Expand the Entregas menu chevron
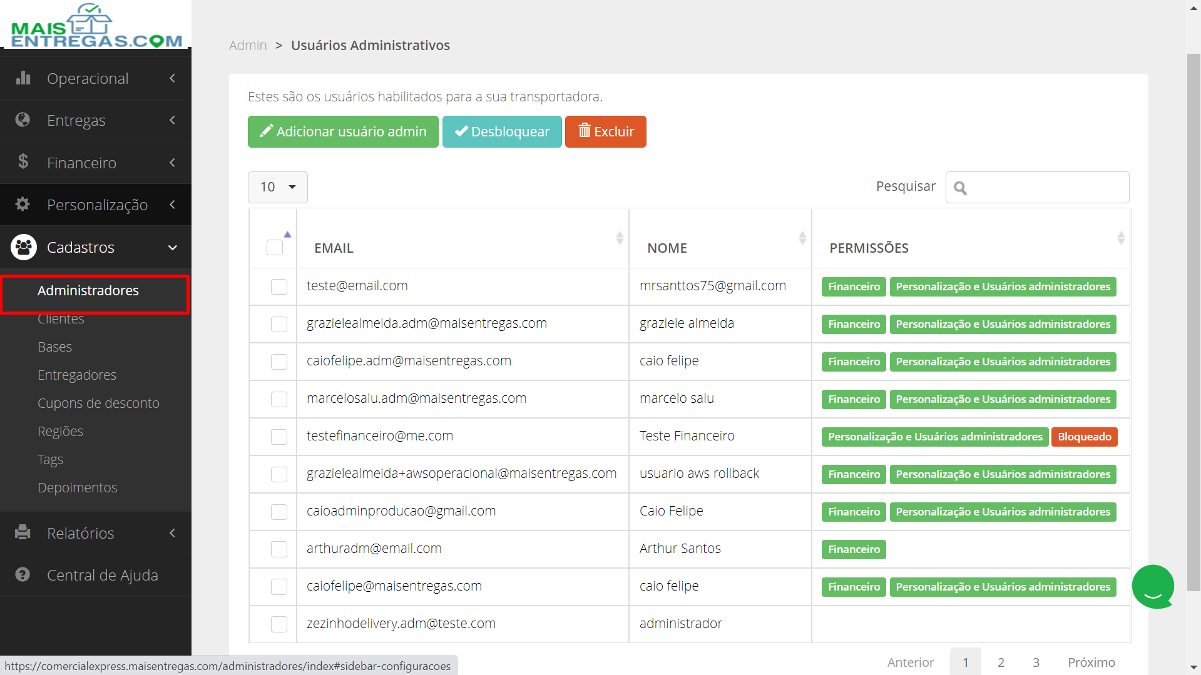The image size is (1201, 675). coord(172,120)
